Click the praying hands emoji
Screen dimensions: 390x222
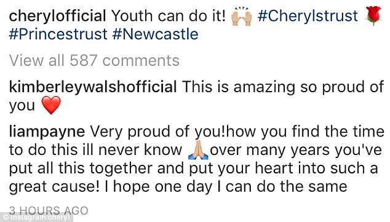click(x=198, y=150)
